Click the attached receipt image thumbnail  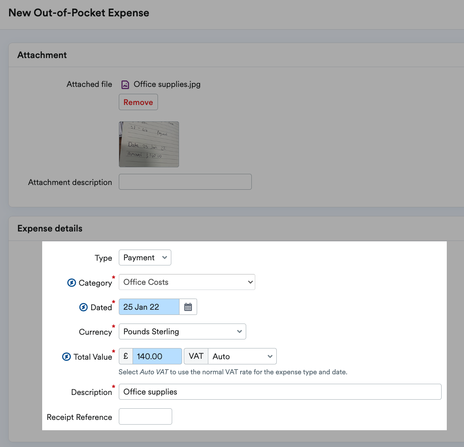pos(148,144)
